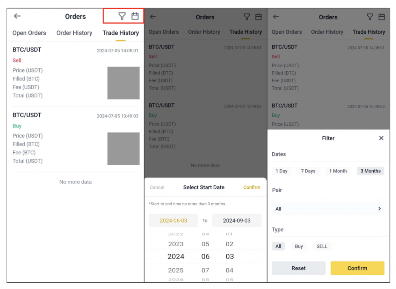Screen dimensions: 396x289
Task: Select the 7 Days date range
Action: point(308,171)
